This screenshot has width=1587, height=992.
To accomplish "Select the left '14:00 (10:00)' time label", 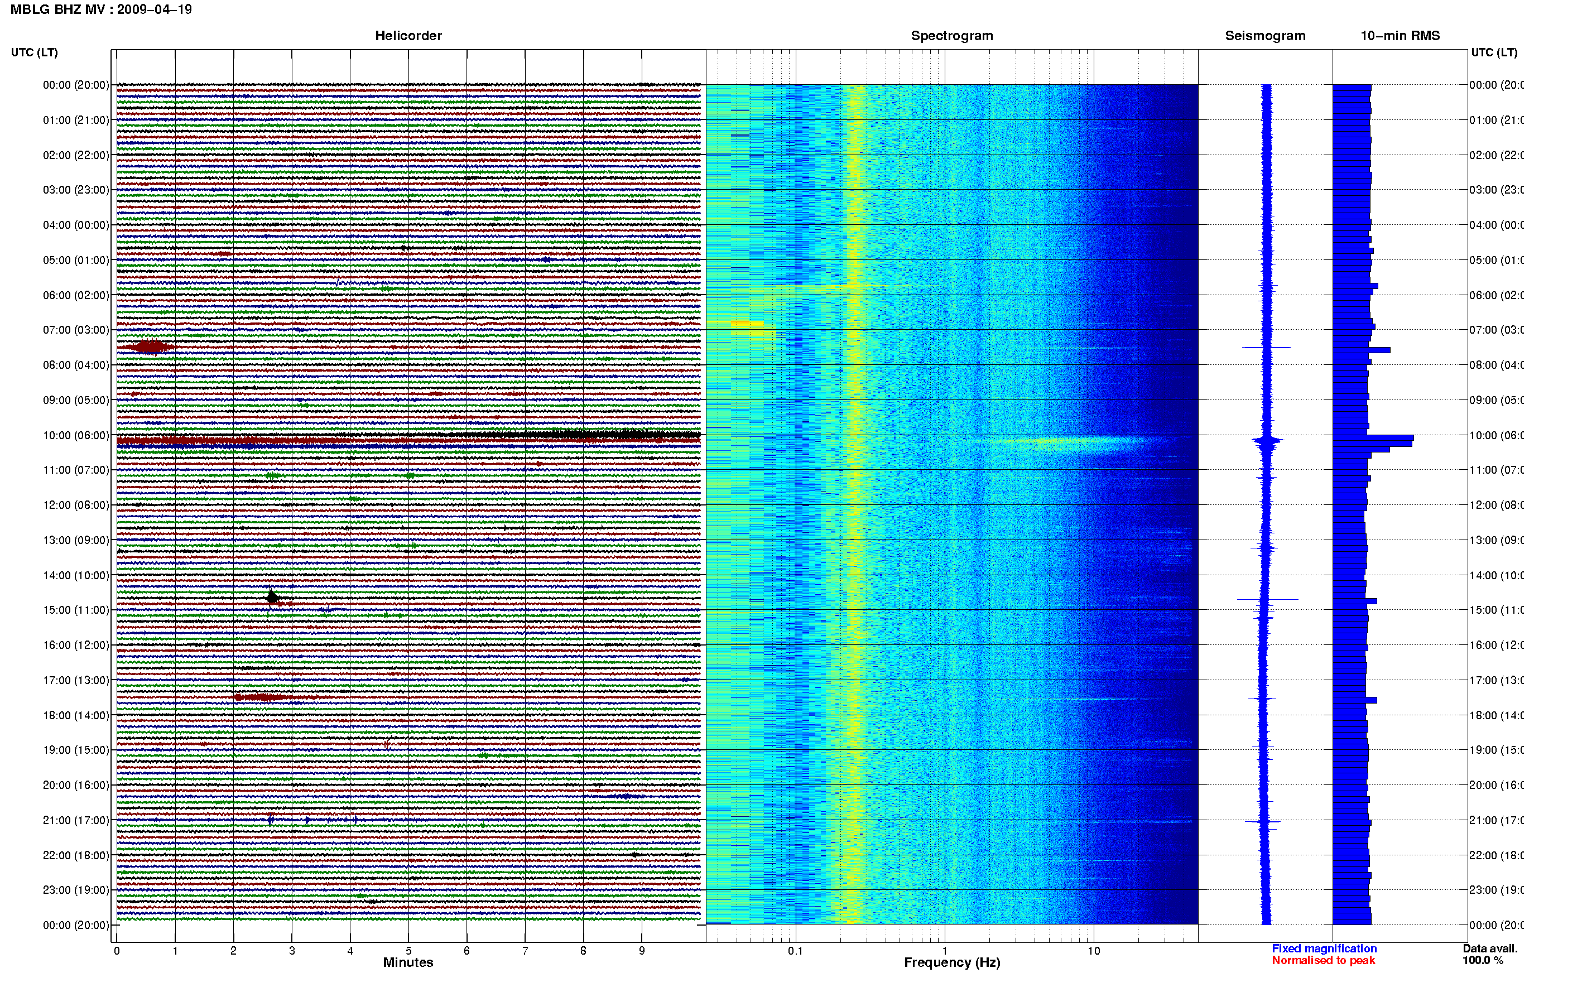I will point(76,575).
